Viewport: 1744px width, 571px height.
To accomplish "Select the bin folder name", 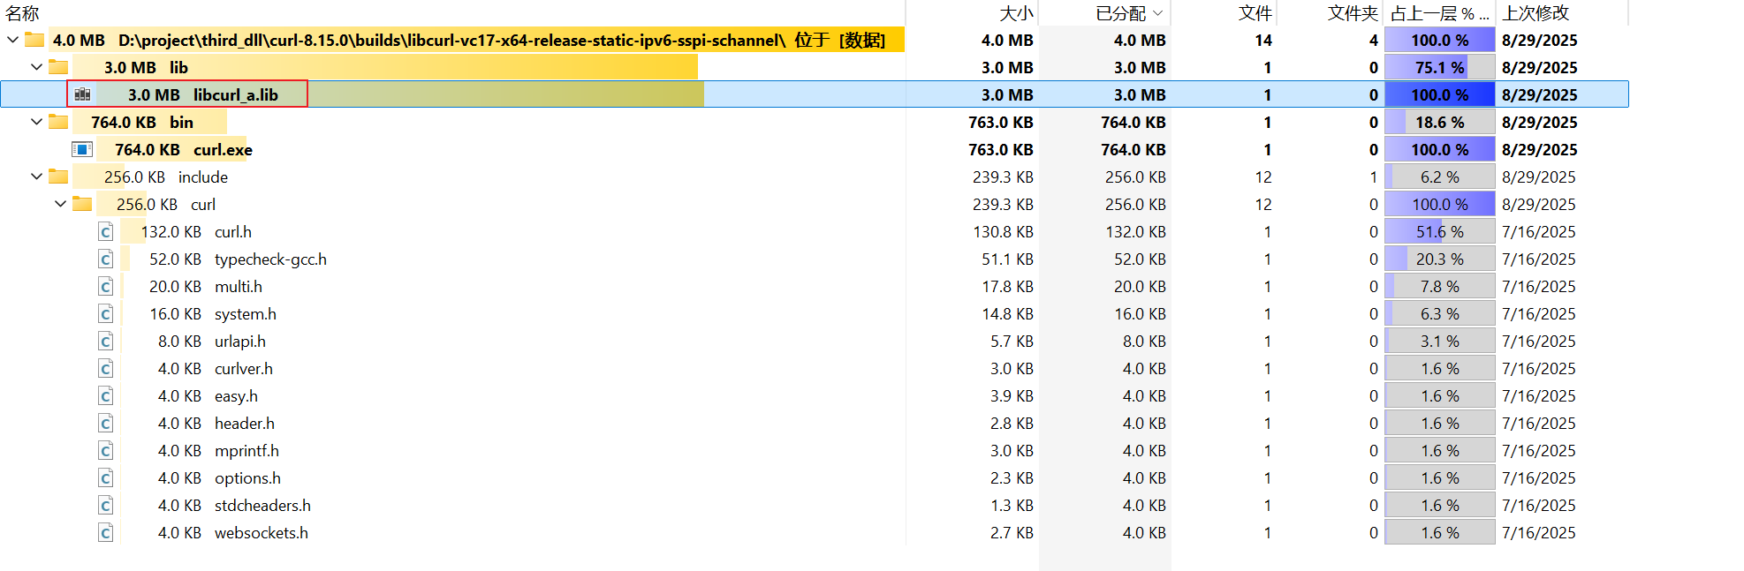I will (181, 122).
